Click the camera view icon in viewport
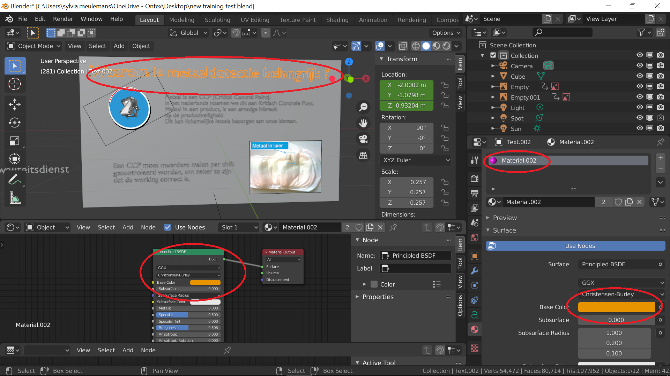The height and width of the screenshot is (376, 670). pos(363,139)
